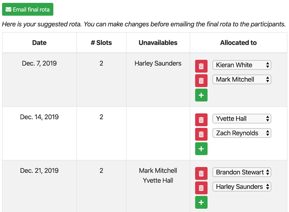Click the Unavailables column header
The width and height of the screenshot is (289, 212).
(x=158, y=43)
